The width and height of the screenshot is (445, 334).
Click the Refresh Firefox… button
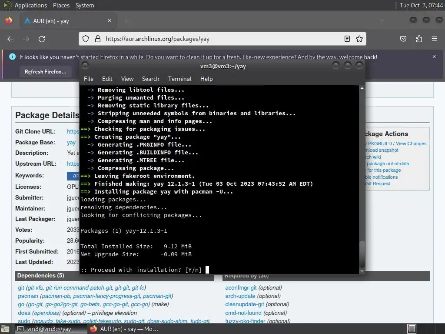[x=45, y=72]
